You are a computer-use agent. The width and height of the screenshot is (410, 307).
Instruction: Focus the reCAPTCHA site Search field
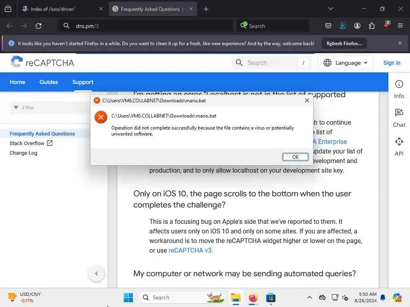click(x=271, y=63)
